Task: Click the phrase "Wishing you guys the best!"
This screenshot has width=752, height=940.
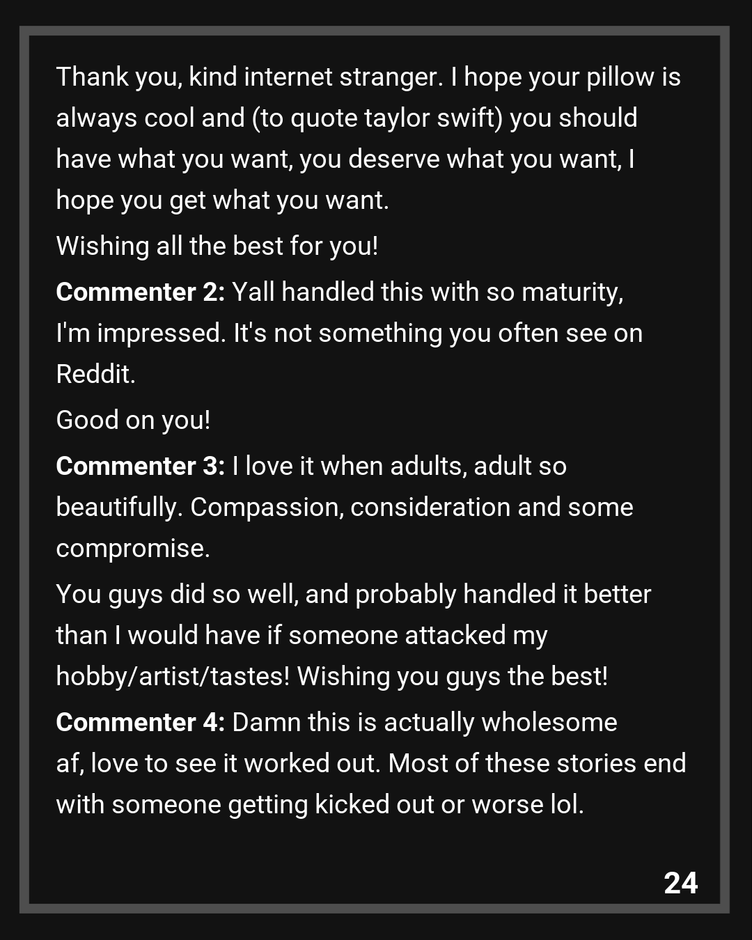Action: (x=453, y=677)
